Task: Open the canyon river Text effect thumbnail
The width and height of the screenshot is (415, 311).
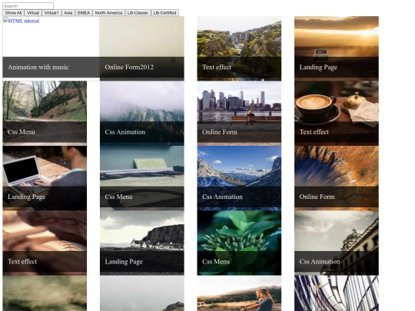Action: point(239,48)
